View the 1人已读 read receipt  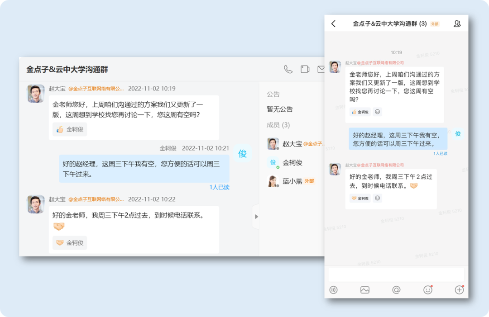[x=219, y=187]
